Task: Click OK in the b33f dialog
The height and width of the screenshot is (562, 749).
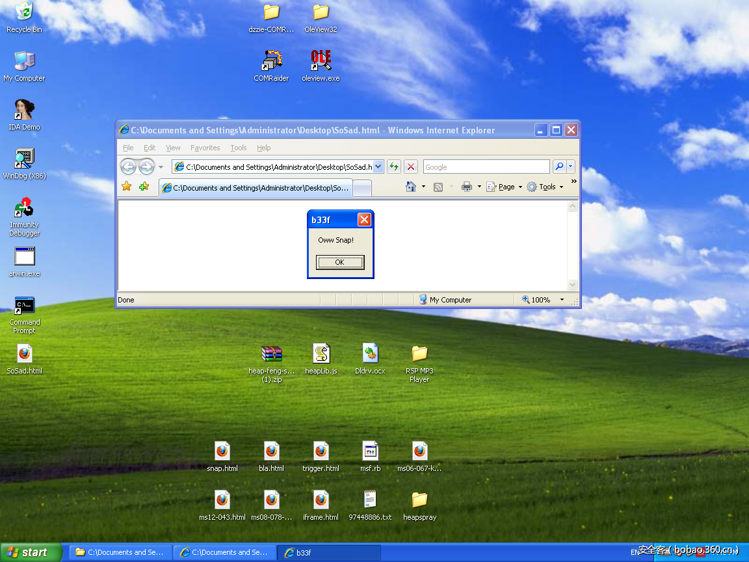Action: pyautogui.click(x=340, y=262)
